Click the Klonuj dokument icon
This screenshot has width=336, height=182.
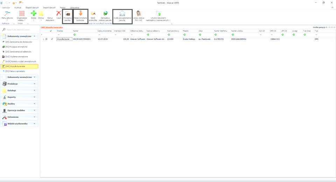click(50, 13)
